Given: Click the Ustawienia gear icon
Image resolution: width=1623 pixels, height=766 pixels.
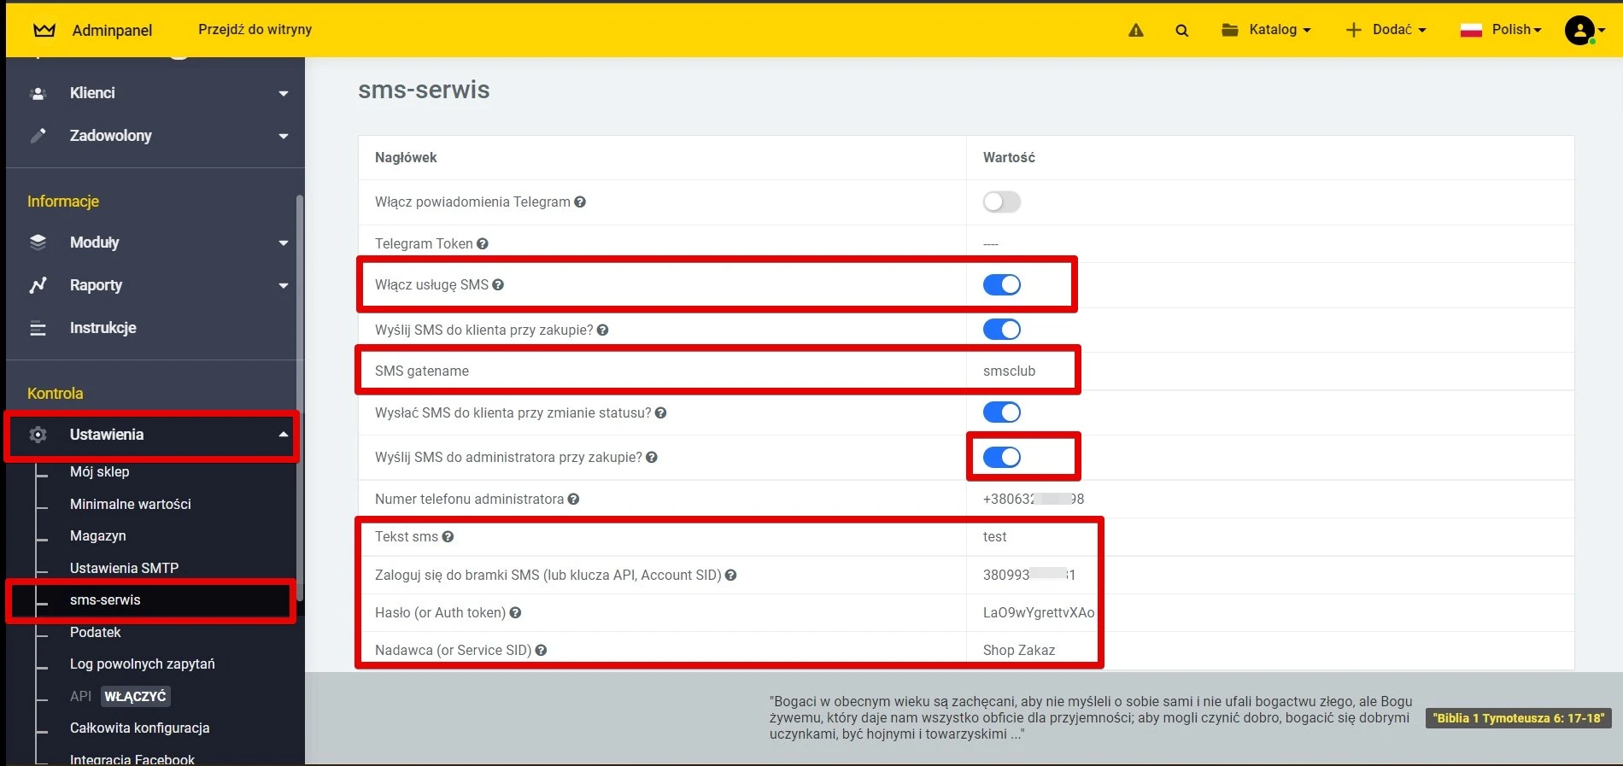Looking at the screenshot, I should pyautogui.click(x=38, y=435).
